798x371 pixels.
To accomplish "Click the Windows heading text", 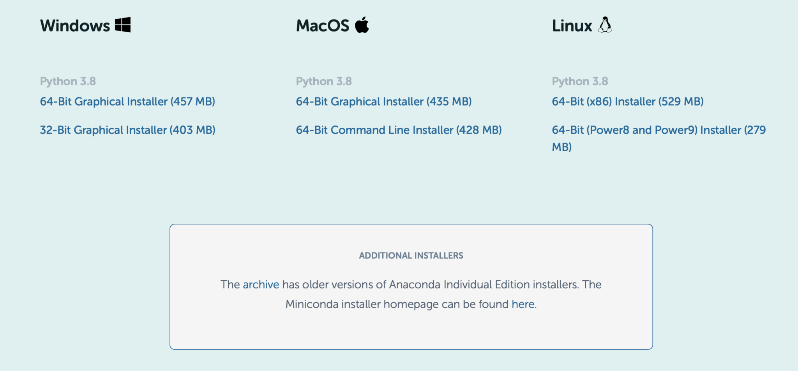I will (75, 26).
